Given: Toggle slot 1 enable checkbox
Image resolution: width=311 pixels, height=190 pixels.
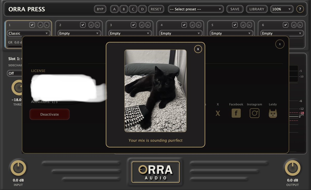Looking at the screenshot, I should [32, 25].
